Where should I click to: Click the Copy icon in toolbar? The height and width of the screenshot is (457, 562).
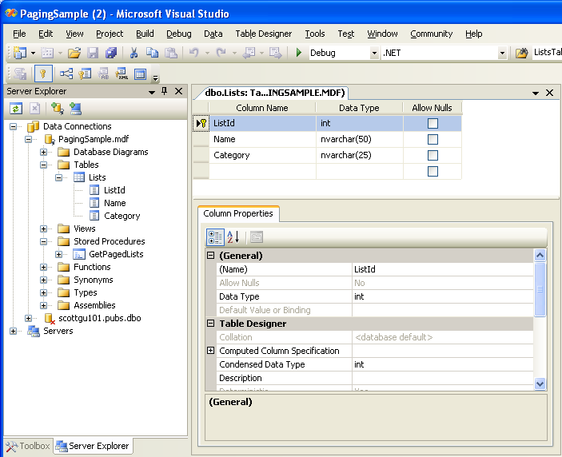pyautogui.click(x=153, y=53)
